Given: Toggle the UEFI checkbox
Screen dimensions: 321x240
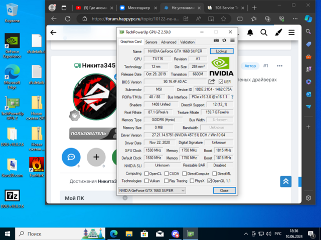Looking at the screenshot, I should 220,82.
